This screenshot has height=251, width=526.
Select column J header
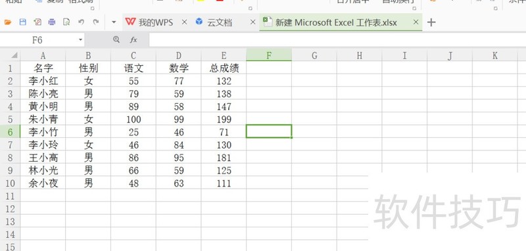pos(450,55)
